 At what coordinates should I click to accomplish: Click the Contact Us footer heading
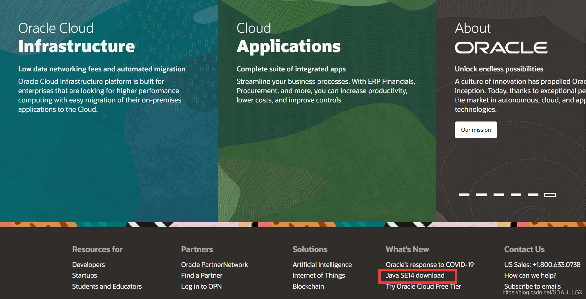tap(524, 249)
